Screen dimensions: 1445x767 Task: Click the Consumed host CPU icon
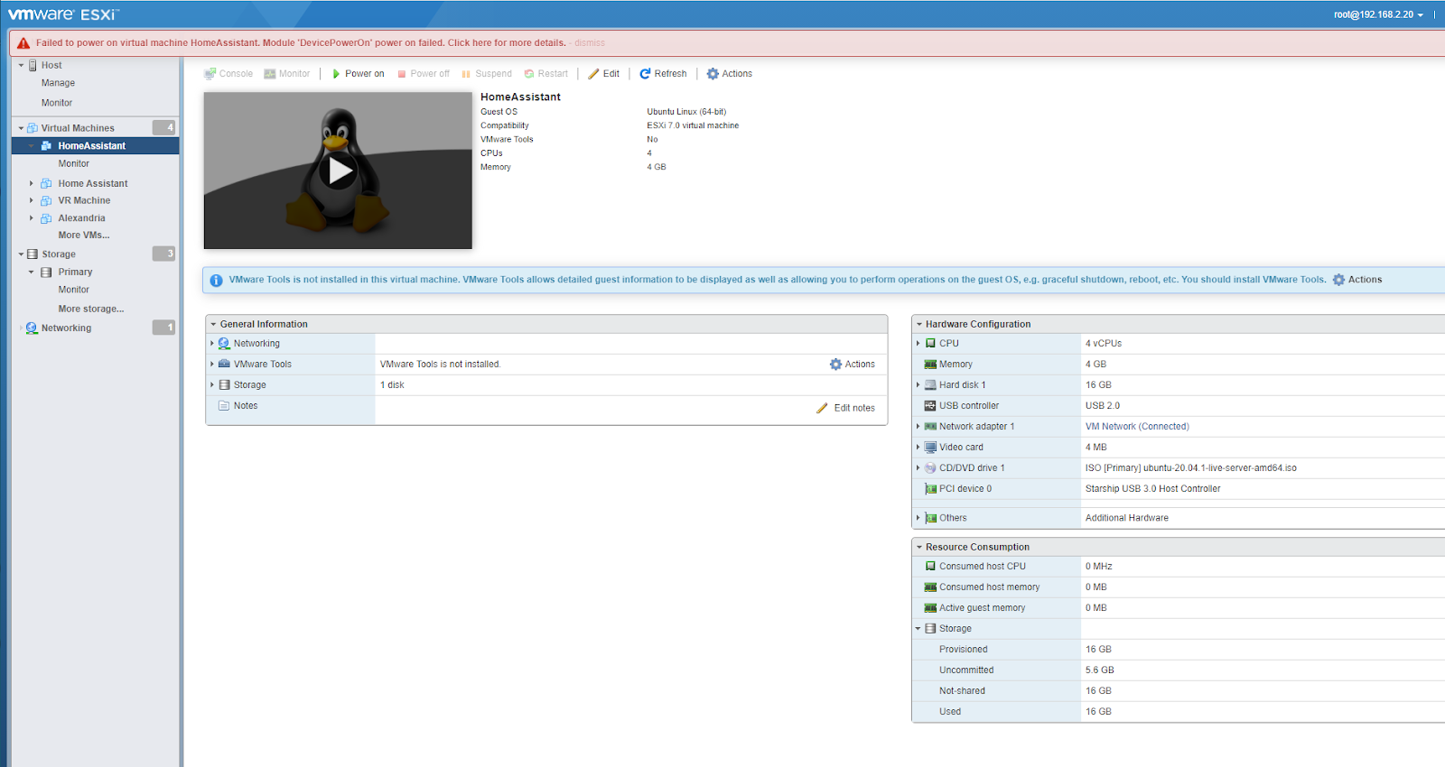click(x=930, y=567)
